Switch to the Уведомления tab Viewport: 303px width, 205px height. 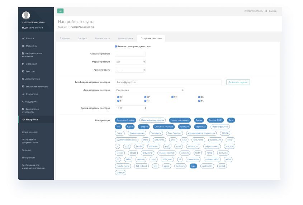[x=125, y=38]
